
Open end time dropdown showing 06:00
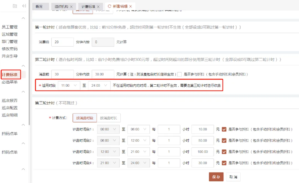[x=138, y=129]
